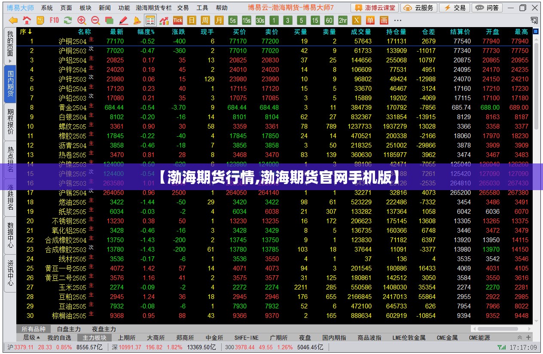Click the signal strength status icon
The width and height of the screenshot is (543, 354).
click(501, 347)
